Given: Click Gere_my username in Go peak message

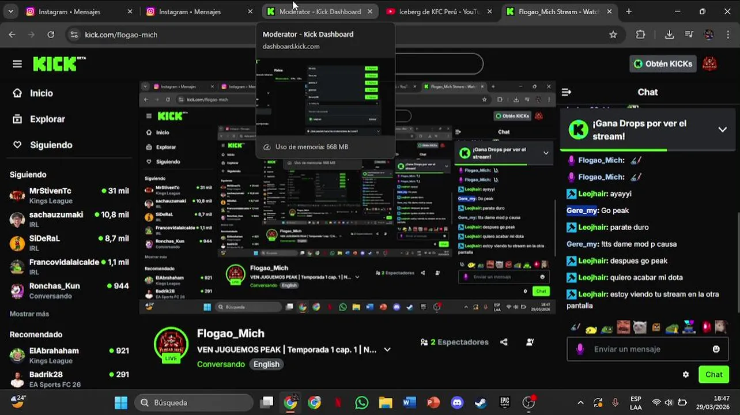Looking at the screenshot, I should point(582,210).
